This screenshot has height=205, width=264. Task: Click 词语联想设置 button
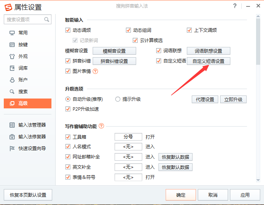[x=208, y=51]
